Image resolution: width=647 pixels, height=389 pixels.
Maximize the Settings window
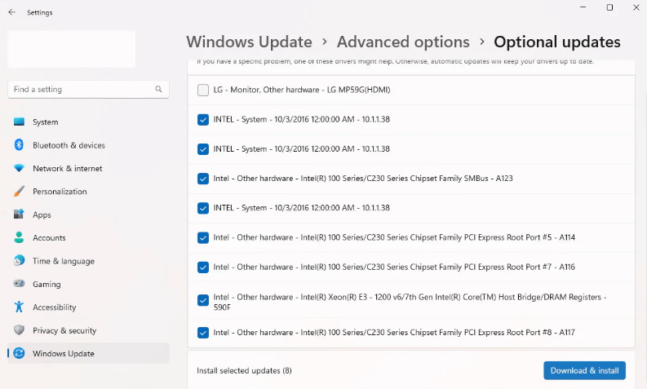click(609, 7)
